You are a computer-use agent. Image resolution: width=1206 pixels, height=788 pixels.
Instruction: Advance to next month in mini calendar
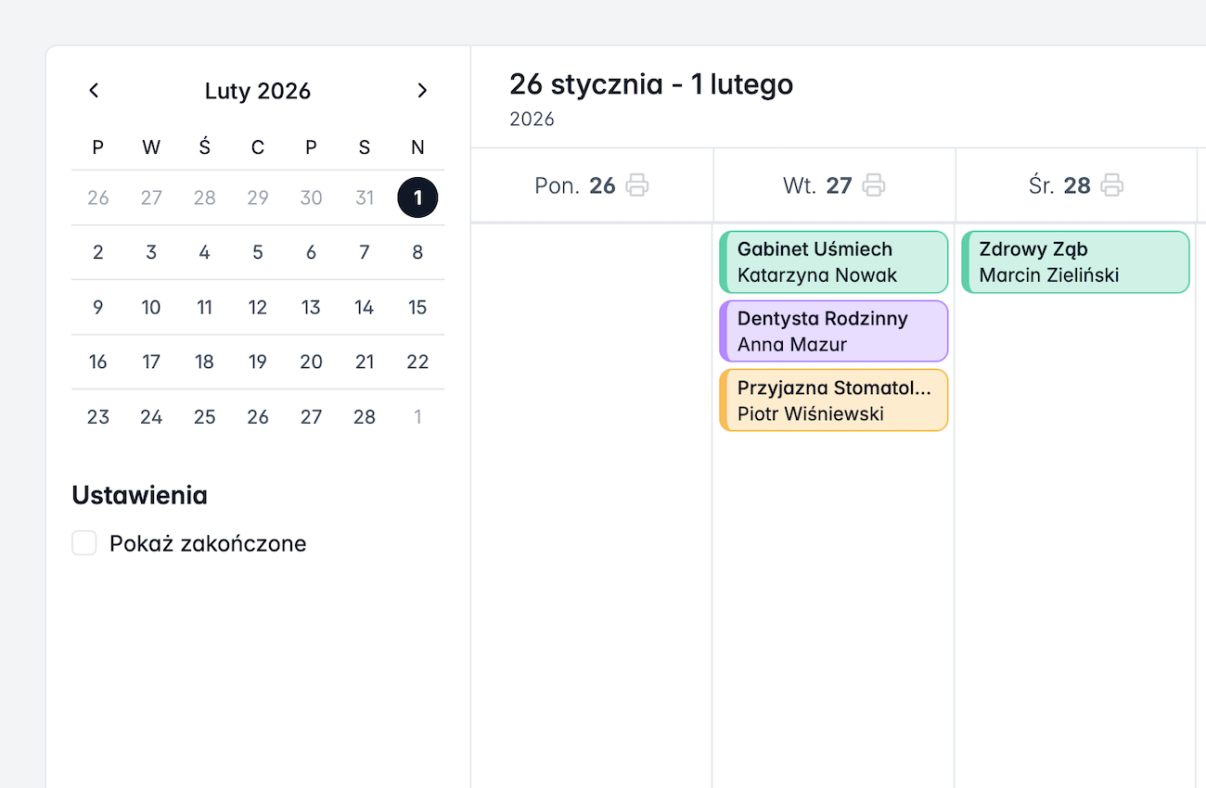pos(422,91)
